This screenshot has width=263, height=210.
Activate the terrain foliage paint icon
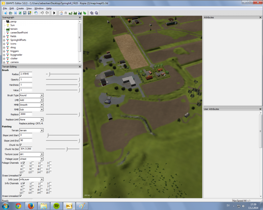point(84,13)
